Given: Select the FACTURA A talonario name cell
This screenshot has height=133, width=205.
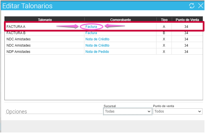Looking at the screenshot, I should [x=16, y=27].
